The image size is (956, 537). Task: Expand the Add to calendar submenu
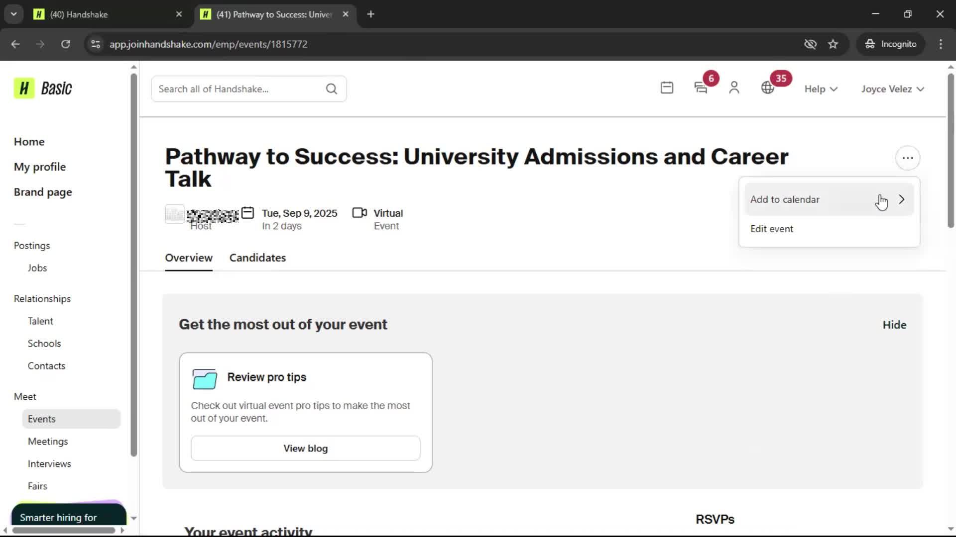coord(829,199)
